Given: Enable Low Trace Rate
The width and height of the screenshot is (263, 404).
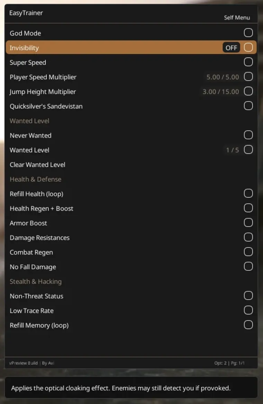Looking at the screenshot, I should [x=248, y=310].
